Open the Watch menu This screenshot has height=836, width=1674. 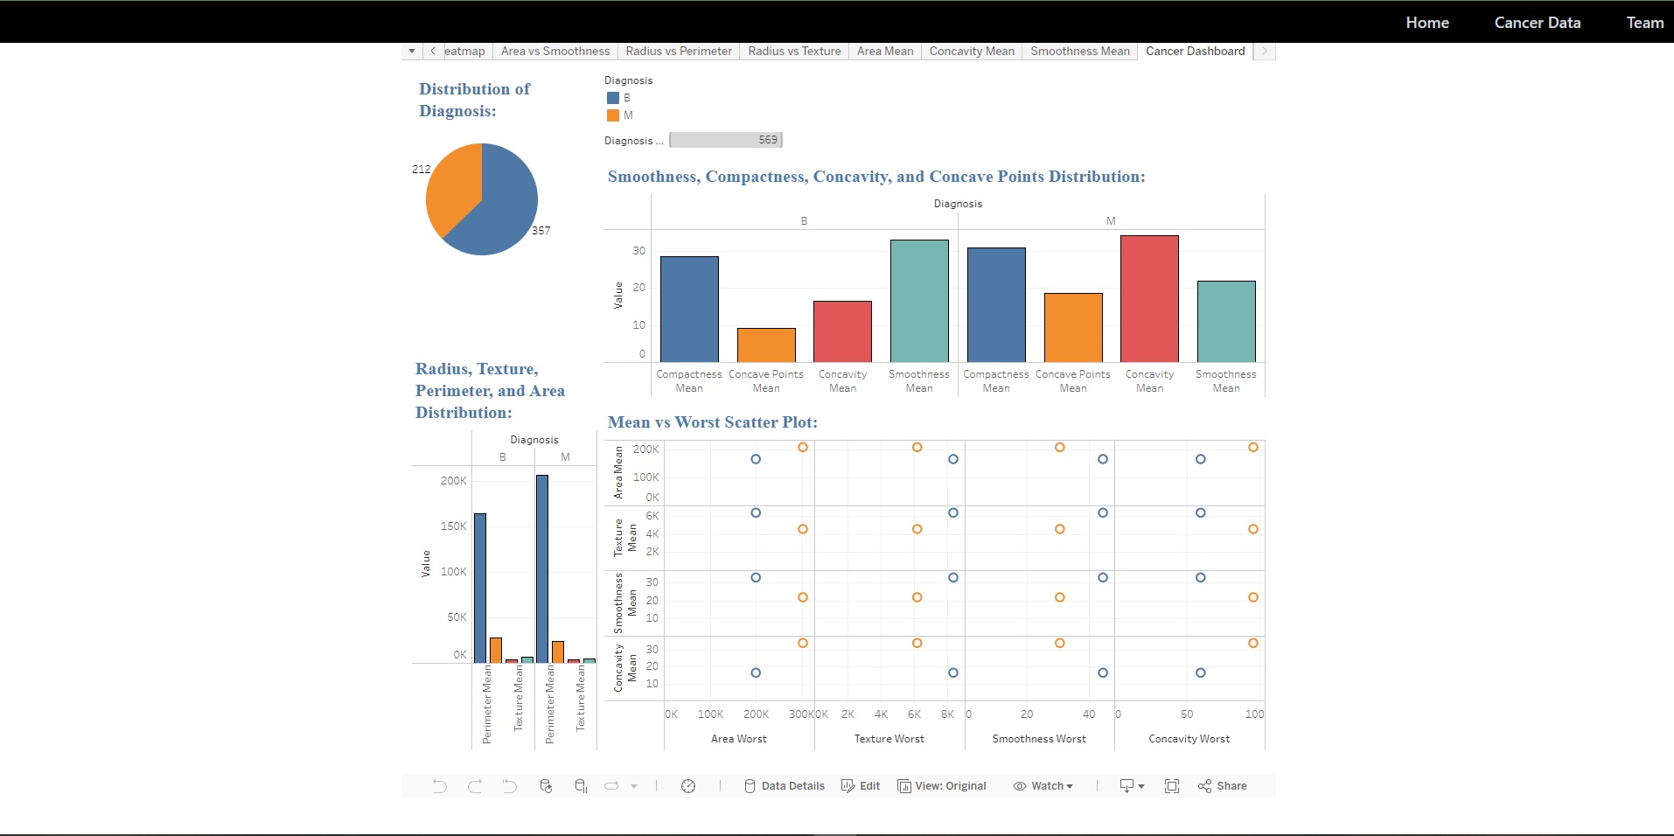click(1043, 786)
